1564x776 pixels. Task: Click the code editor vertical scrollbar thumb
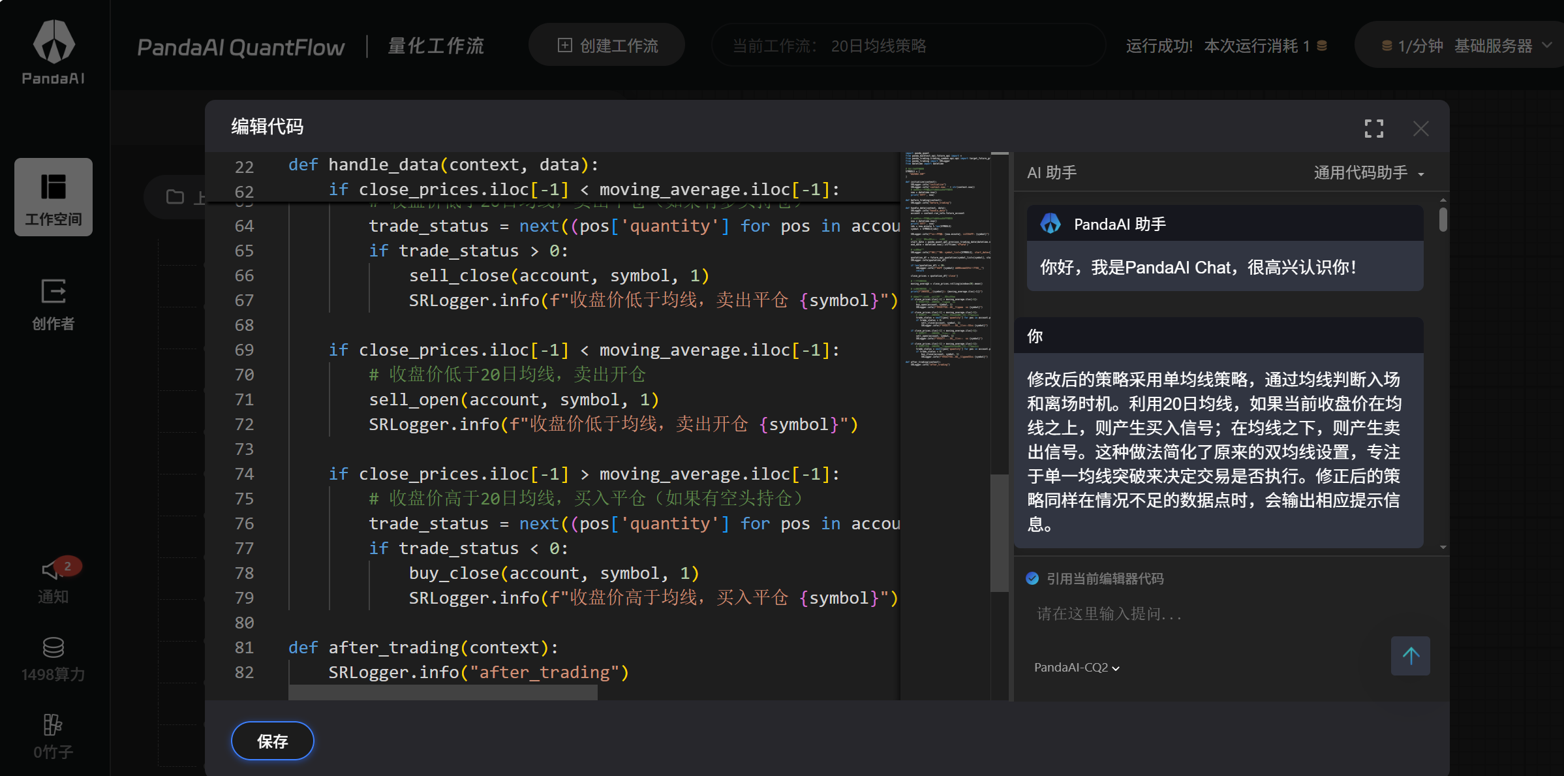click(999, 533)
